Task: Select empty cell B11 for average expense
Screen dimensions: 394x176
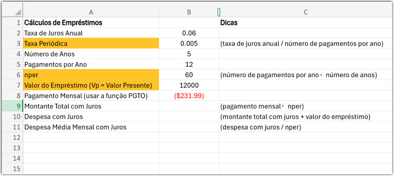Action: [189, 127]
